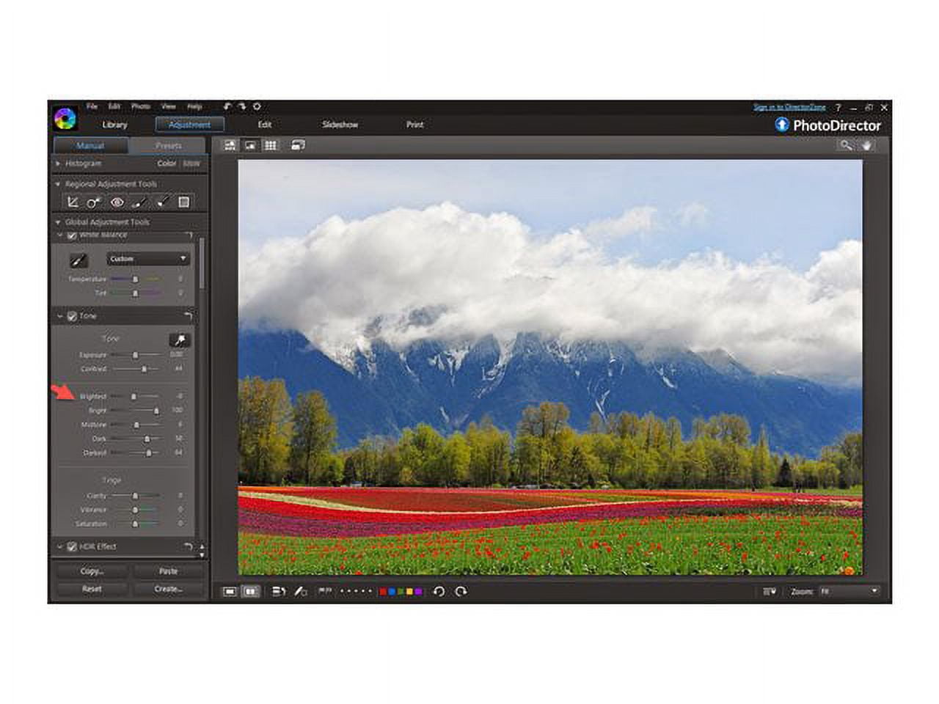Go to the Slideshow tab

340,125
